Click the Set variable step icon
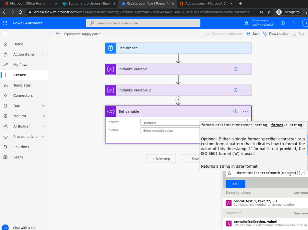The height and width of the screenshot is (230, 308). tap(111, 111)
